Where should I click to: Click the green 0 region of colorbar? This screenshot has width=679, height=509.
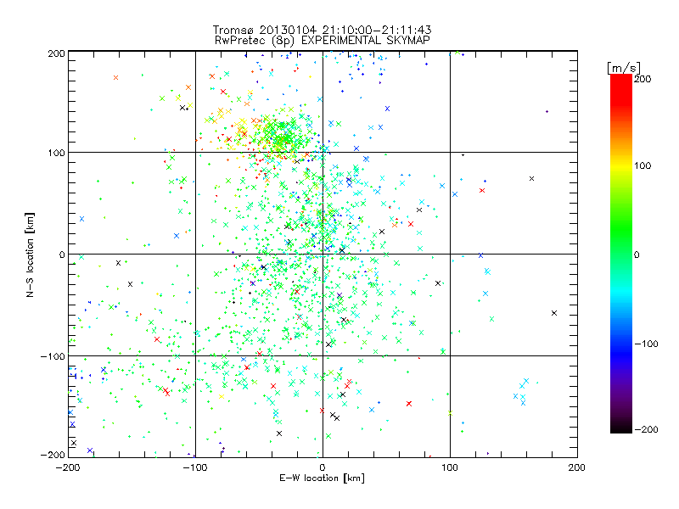[621, 255]
